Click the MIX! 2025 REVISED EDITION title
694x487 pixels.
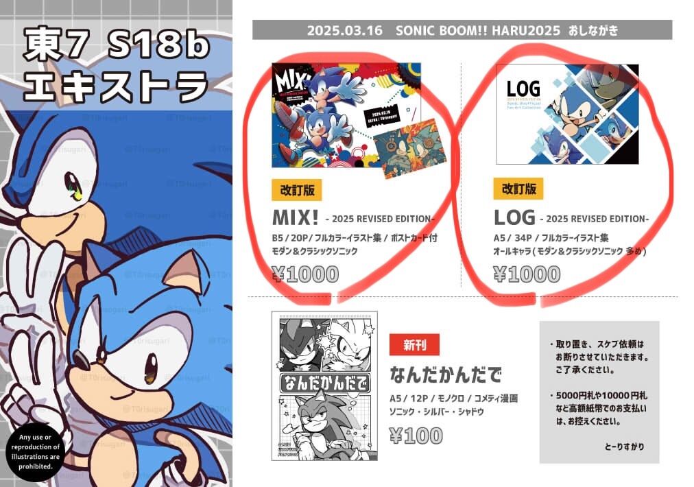point(353,218)
